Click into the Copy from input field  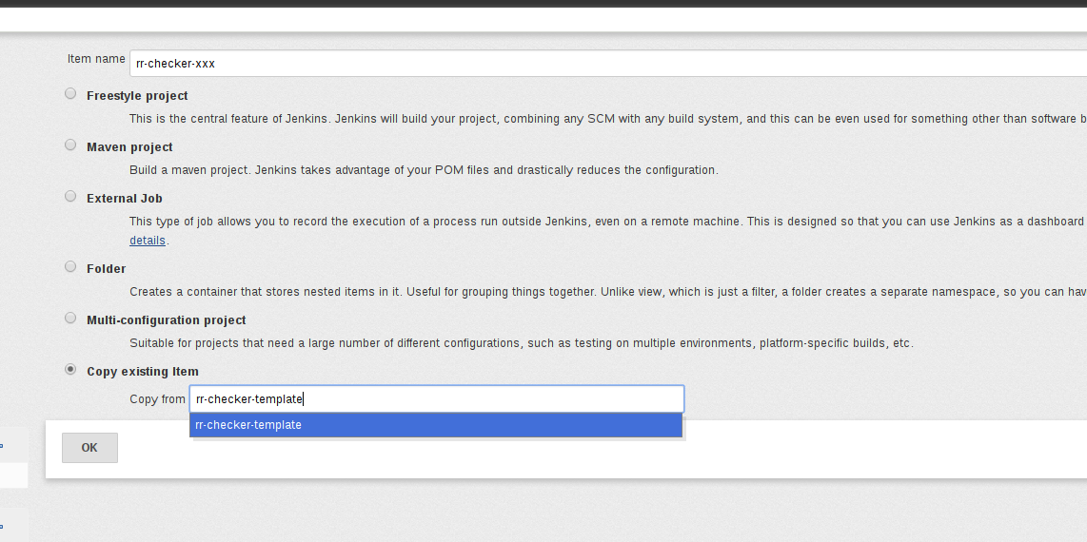(x=436, y=399)
